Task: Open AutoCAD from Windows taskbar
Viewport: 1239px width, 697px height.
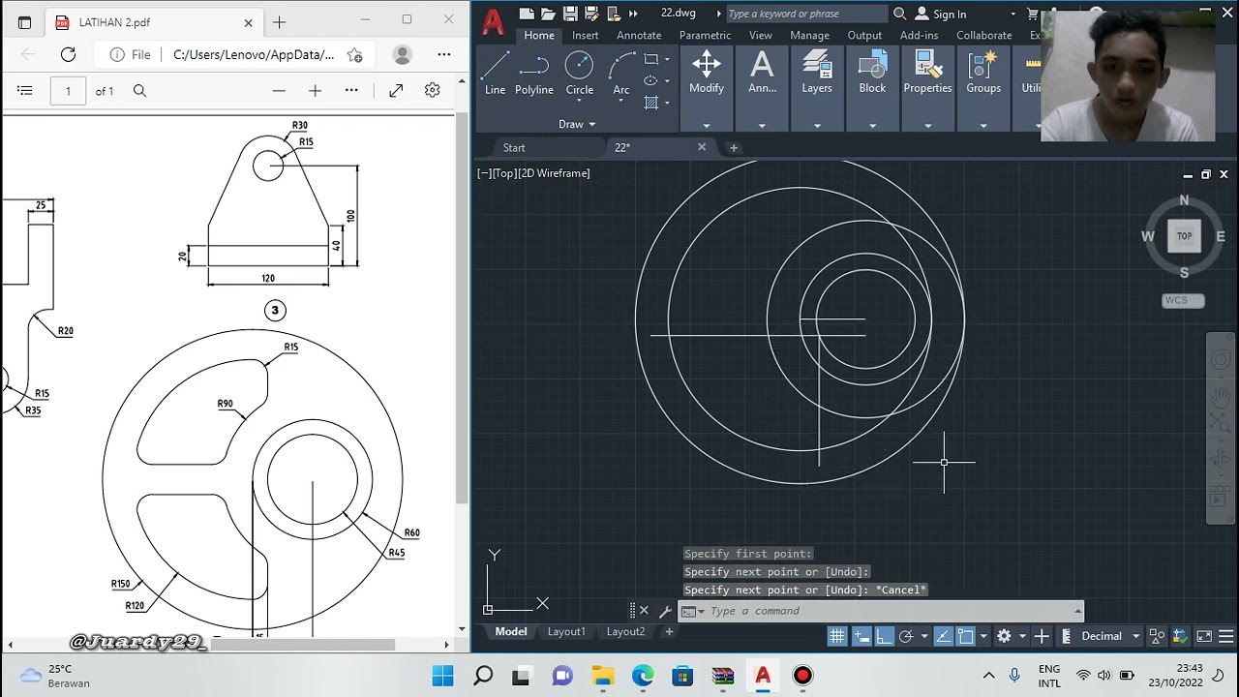Action: pos(763,675)
